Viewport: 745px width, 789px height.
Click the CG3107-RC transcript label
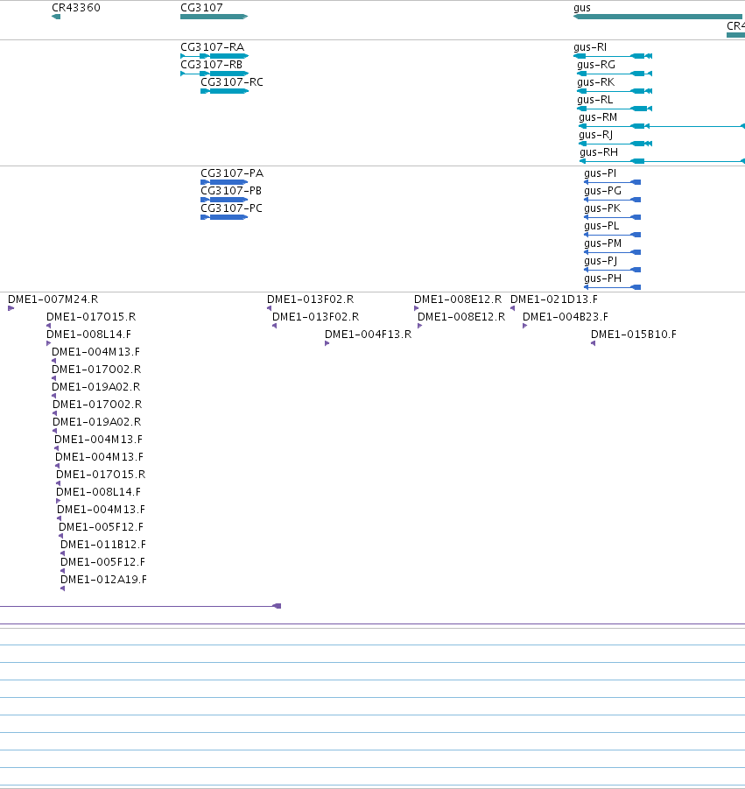(x=232, y=82)
